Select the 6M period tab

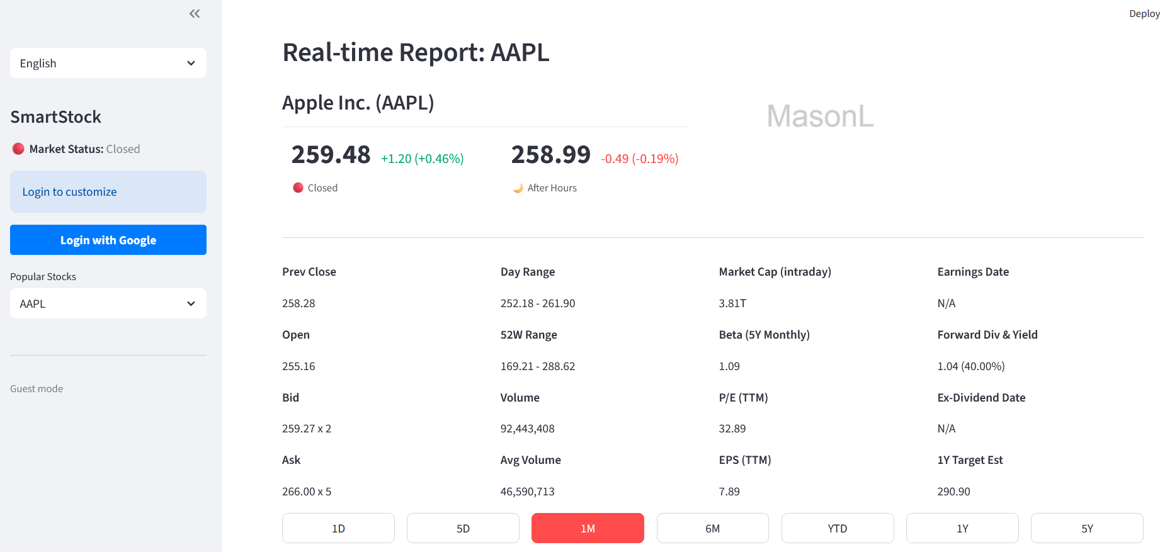[x=712, y=528]
